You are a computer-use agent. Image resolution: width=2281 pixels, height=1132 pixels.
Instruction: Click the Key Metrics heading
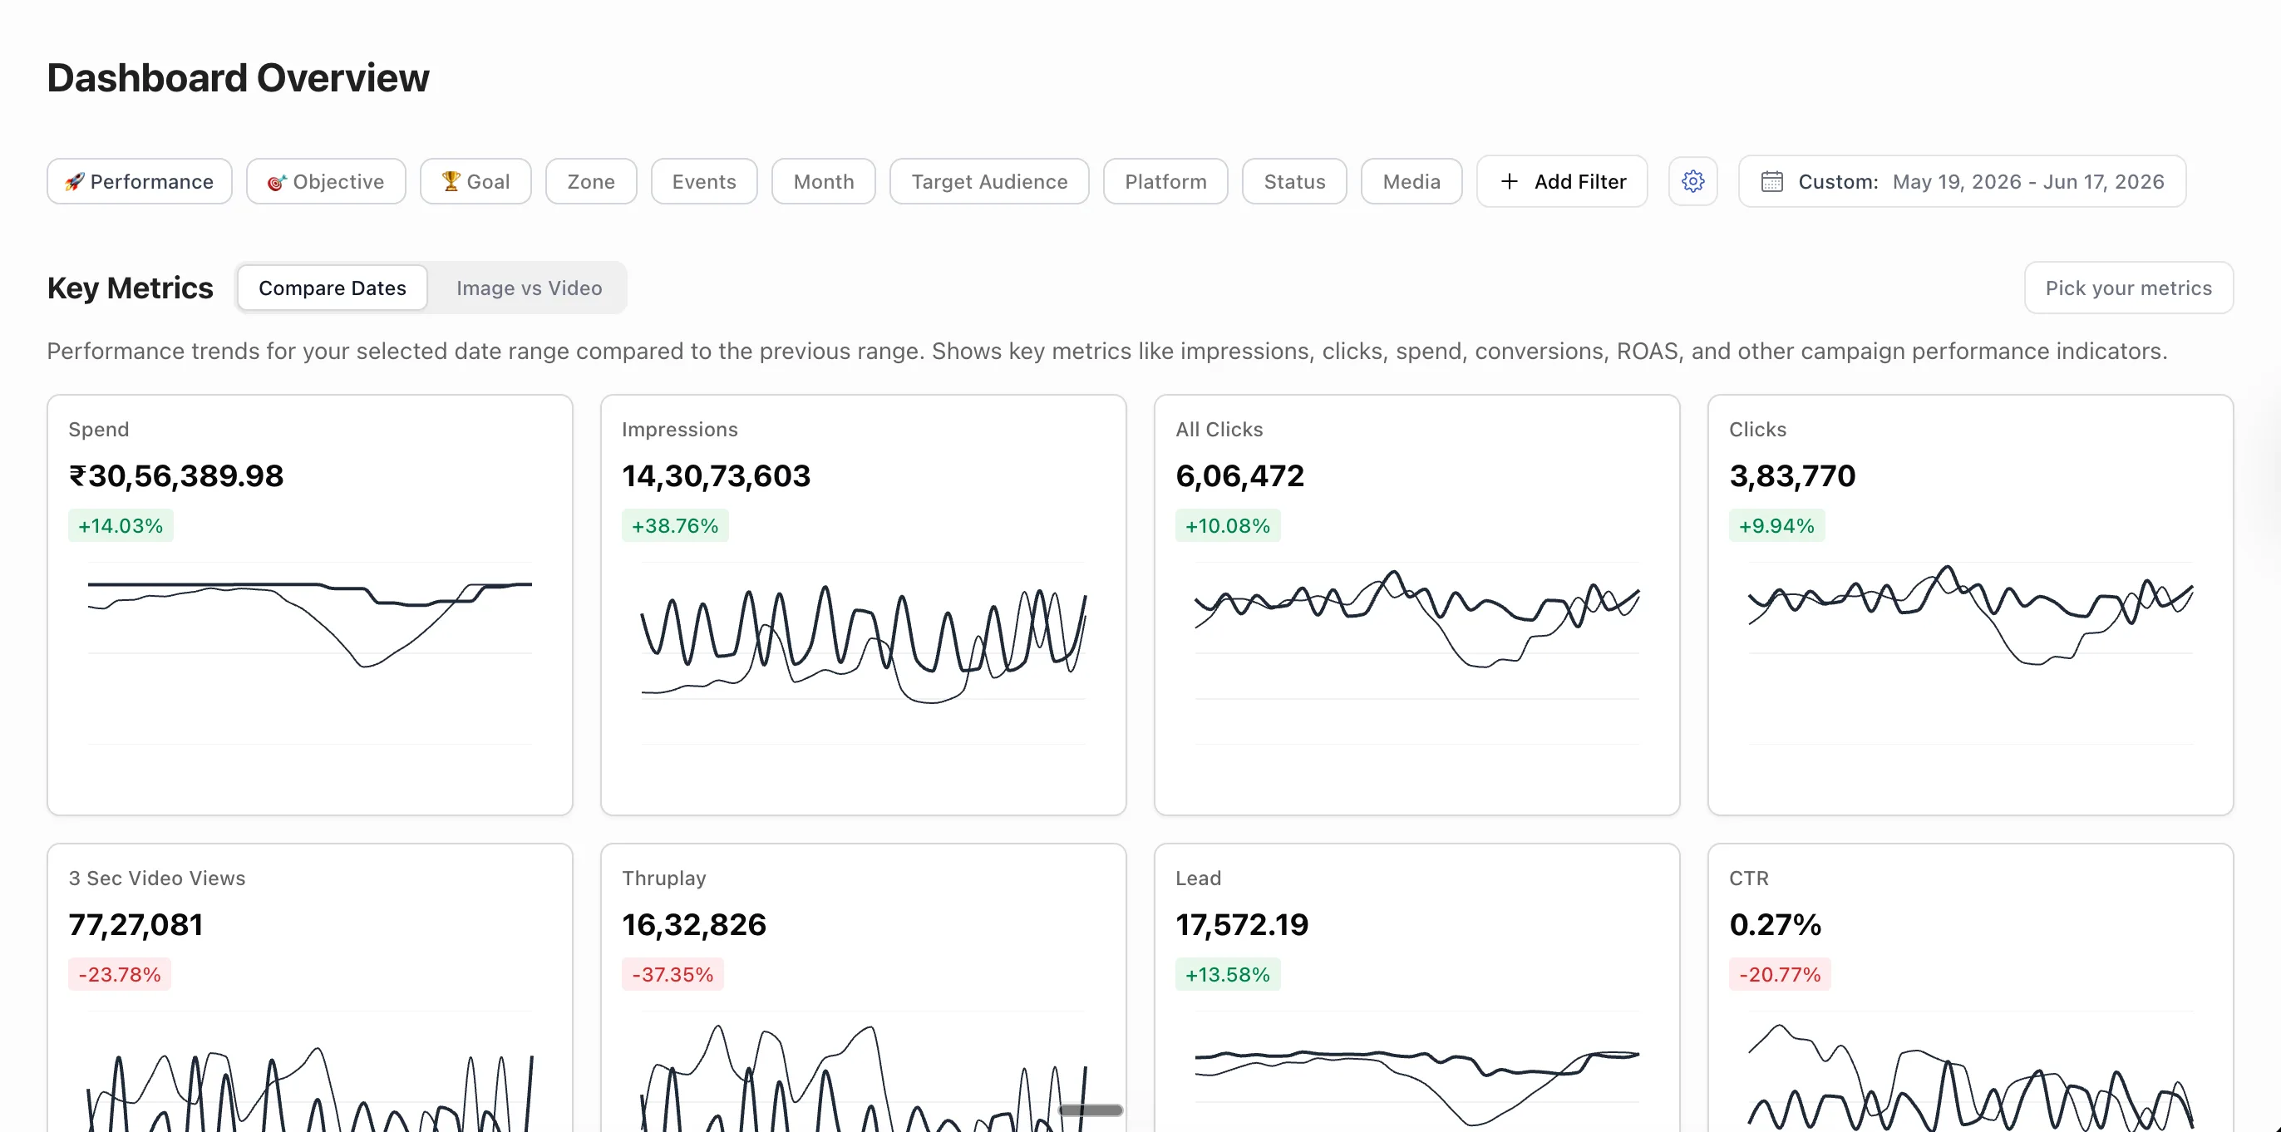[x=131, y=288]
